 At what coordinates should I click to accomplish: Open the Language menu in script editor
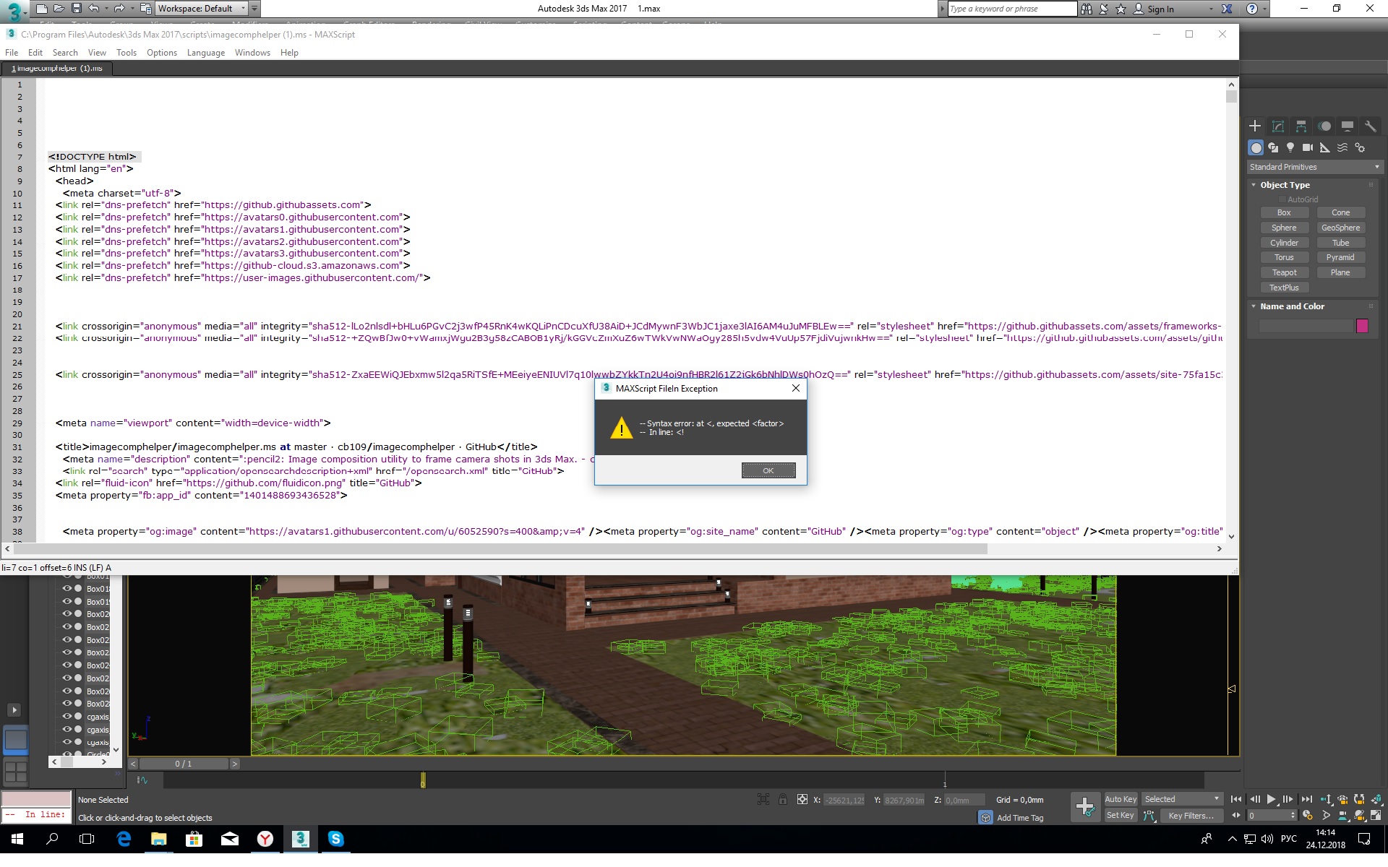205,53
